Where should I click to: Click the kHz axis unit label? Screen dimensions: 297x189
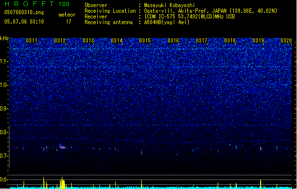4,38
